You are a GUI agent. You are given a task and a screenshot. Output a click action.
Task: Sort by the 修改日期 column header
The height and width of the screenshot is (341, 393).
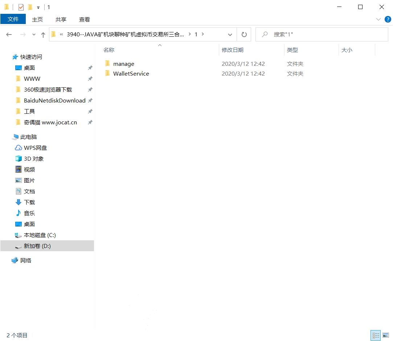coord(233,50)
